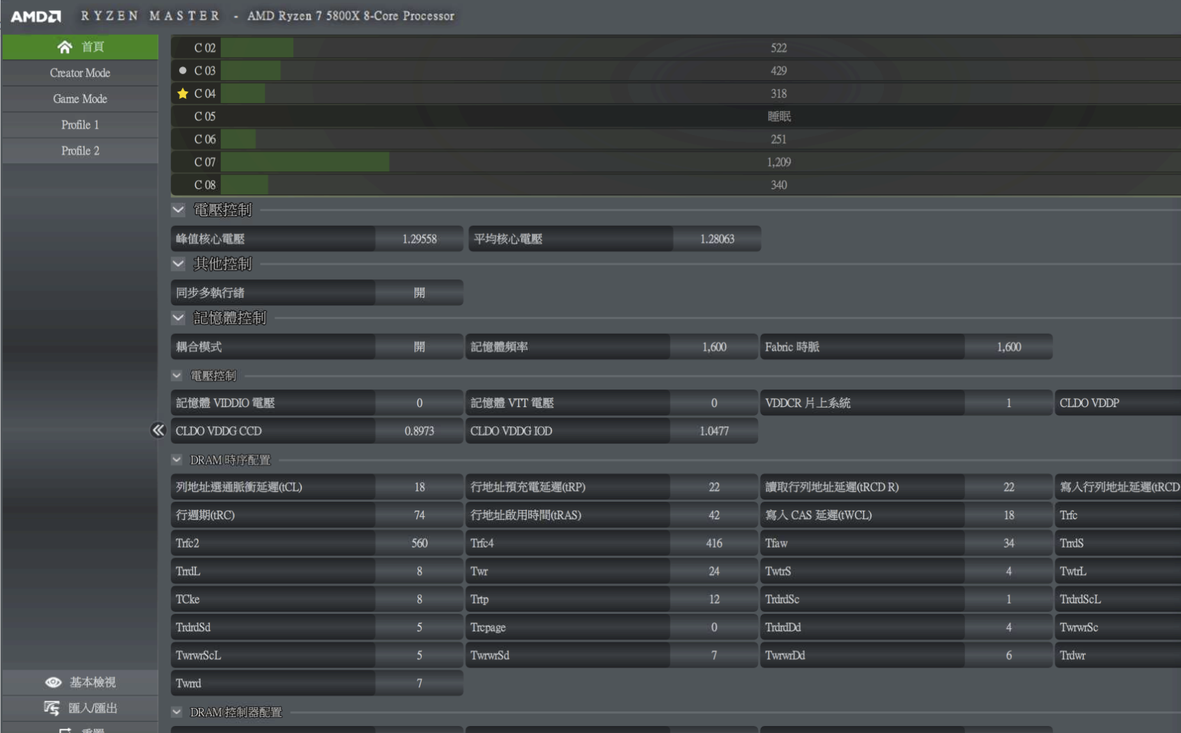Collapse the DRAM 控制器配置 section
The image size is (1181, 733).
click(177, 712)
